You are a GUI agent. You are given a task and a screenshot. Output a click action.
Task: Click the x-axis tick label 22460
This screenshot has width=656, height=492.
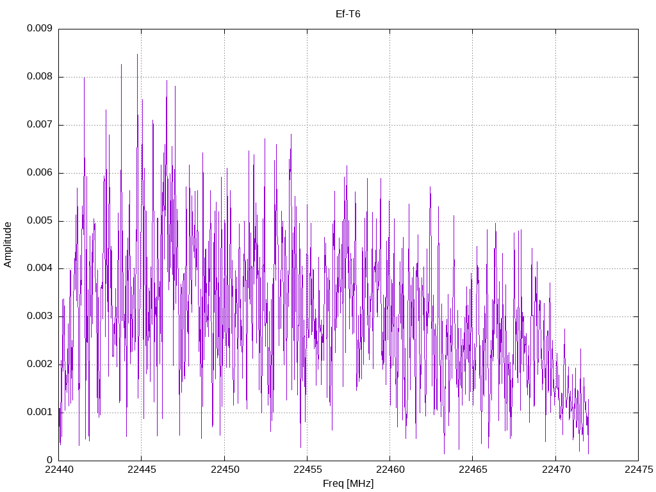[x=390, y=470]
